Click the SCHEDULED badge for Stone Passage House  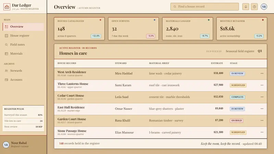pyautogui.click(x=238, y=132)
